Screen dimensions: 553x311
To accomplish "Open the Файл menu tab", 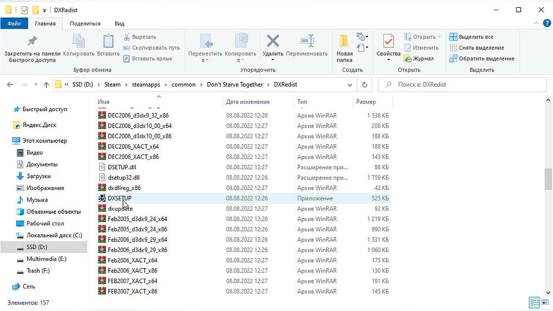I will (14, 23).
